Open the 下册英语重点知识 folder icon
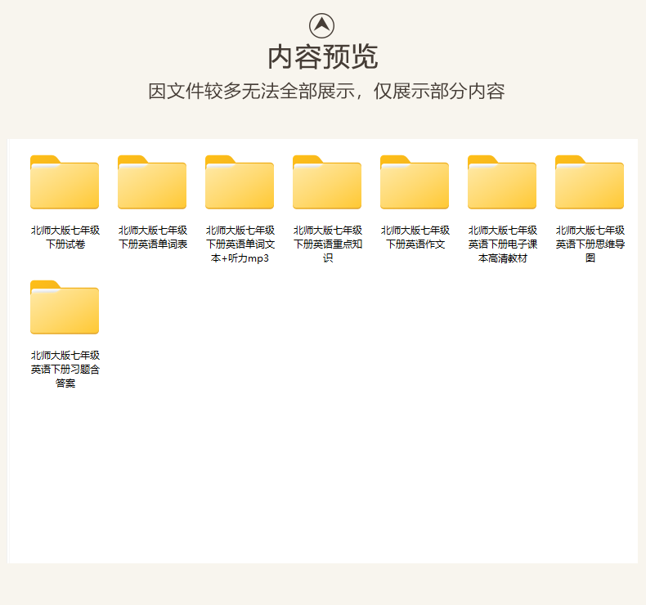 (x=327, y=182)
